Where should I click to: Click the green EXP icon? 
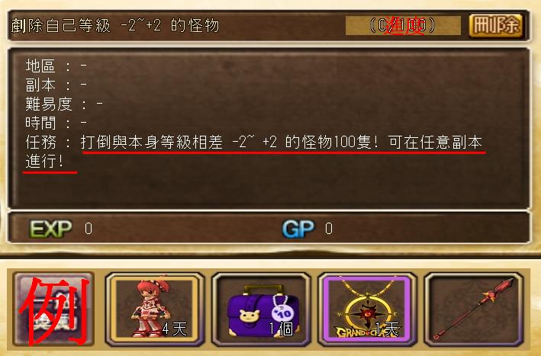click(x=50, y=229)
